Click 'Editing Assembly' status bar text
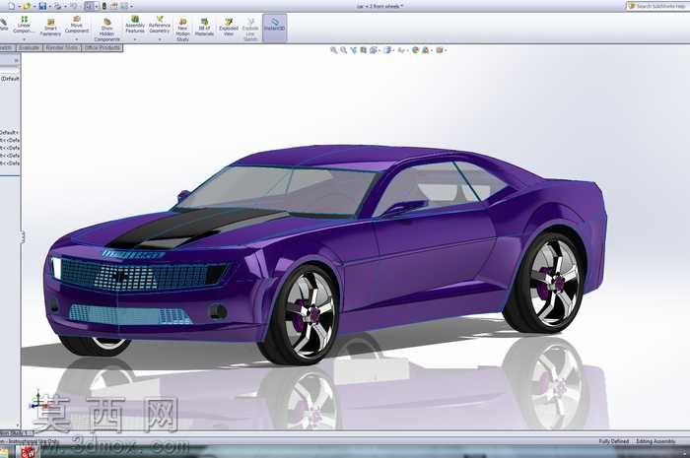 coord(655,441)
